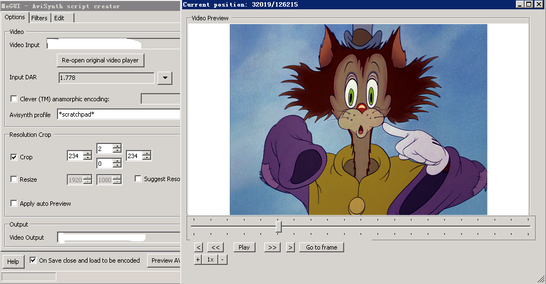Image resolution: width=546 pixels, height=284 pixels.
Task: Jump backward with << button
Action: 216,247
